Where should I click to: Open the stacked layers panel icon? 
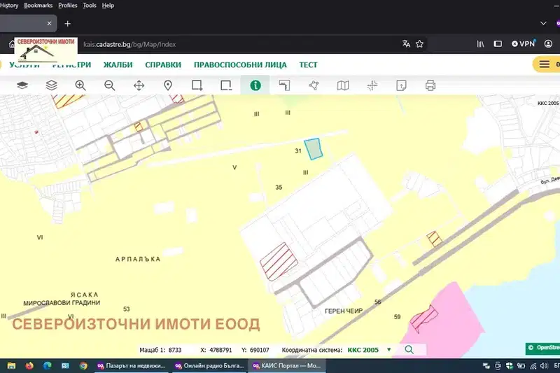pos(51,85)
